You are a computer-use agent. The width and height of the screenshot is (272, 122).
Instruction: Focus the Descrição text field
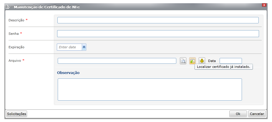point(158,20)
